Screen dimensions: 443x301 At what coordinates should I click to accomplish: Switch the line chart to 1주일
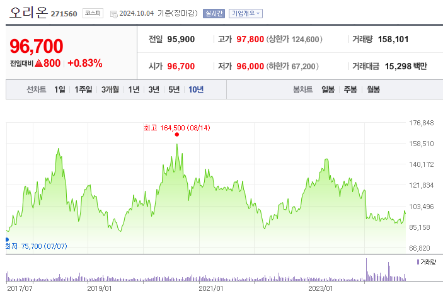coord(83,89)
